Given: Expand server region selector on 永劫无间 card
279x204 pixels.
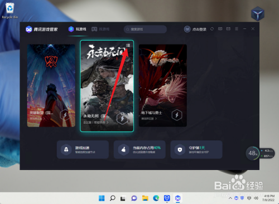Looking at the screenshot, I should coord(95,122).
